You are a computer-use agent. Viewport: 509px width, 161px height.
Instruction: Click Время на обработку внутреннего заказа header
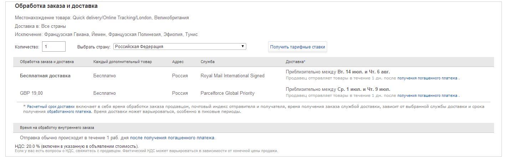pyautogui.click(x=57, y=128)
